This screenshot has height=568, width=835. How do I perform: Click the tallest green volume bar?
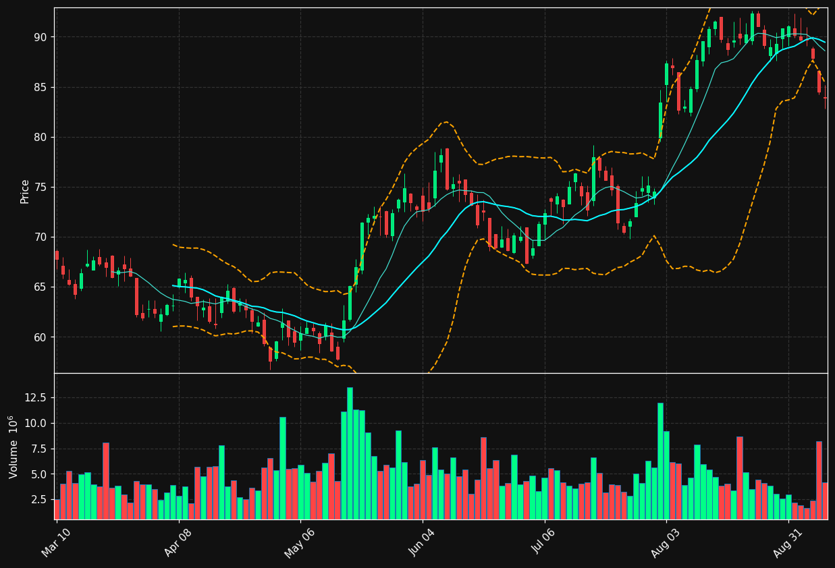350,453
